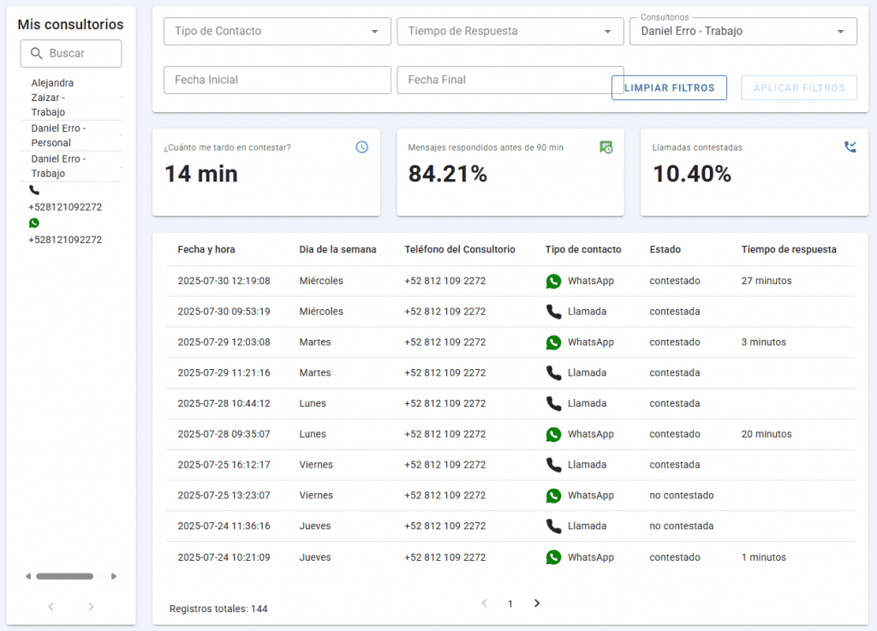Focus the Fecha Inicial date field
The image size is (877, 631).
tap(277, 80)
